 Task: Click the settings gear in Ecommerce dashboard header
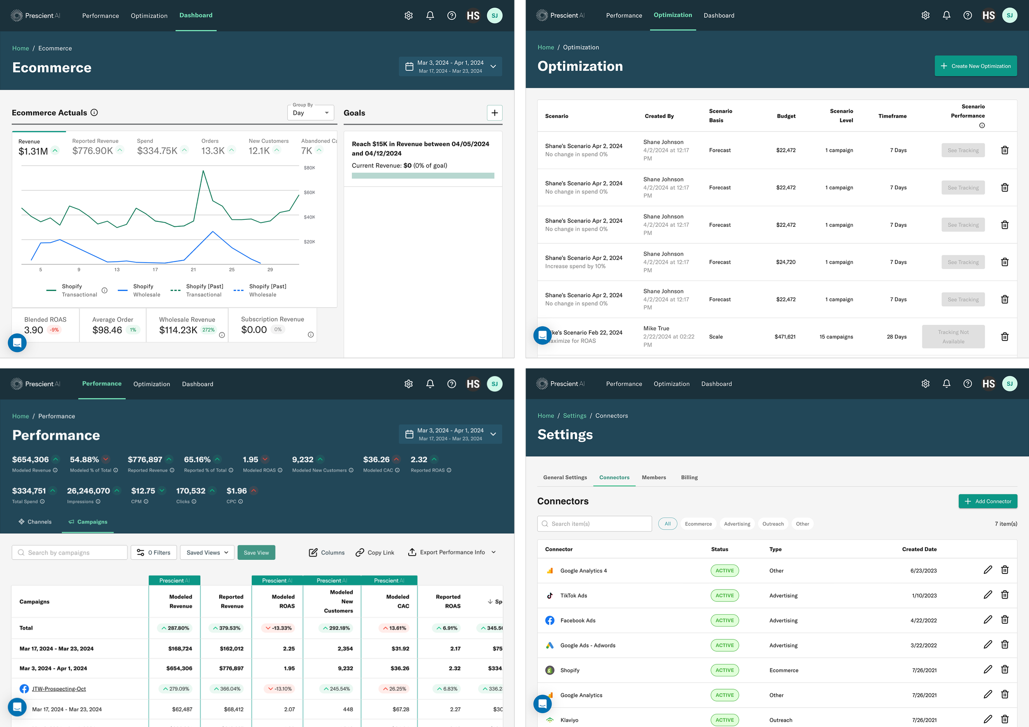click(x=408, y=16)
